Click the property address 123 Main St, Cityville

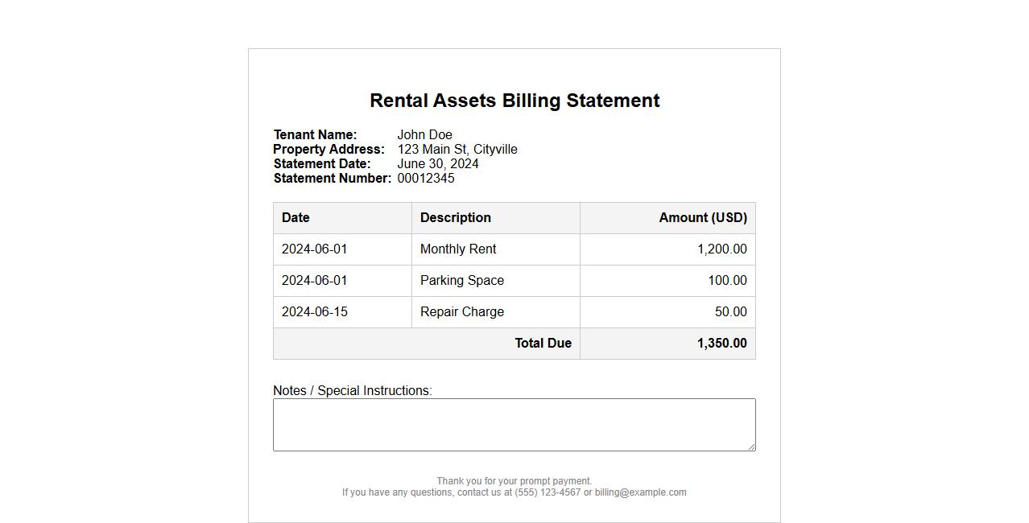(457, 150)
